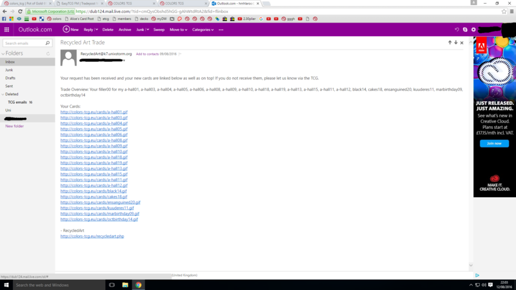516x290 pixels.
Task: Select the Inbox folder
Action: click(10, 62)
